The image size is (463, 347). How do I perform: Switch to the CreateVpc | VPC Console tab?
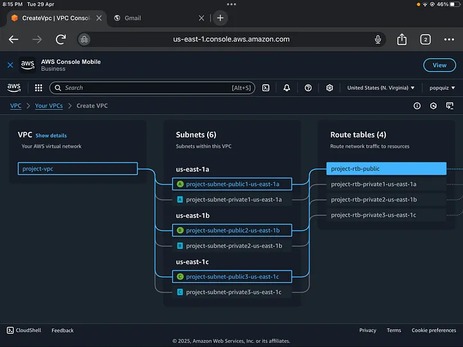[x=55, y=18]
